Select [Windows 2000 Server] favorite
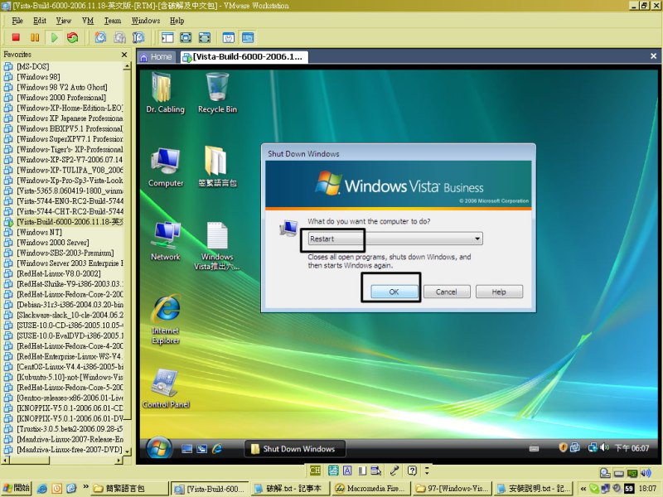This screenshot has width=663, height=497. [x=53, y=243]
